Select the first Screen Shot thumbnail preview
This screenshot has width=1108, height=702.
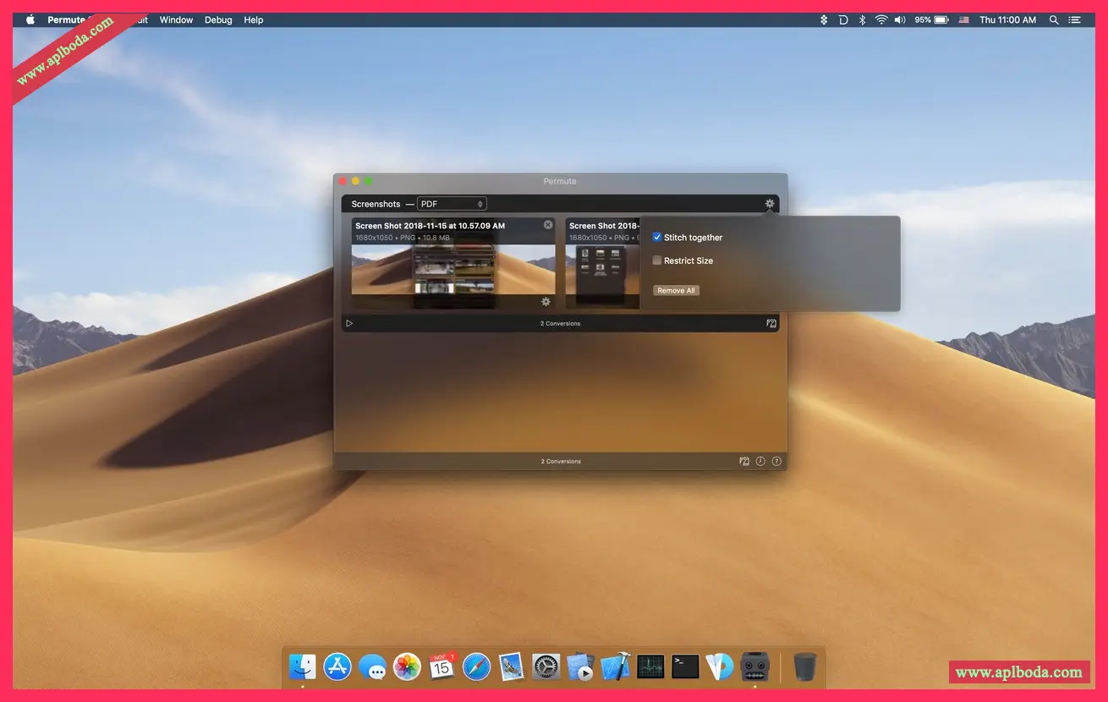coord(453,269)
